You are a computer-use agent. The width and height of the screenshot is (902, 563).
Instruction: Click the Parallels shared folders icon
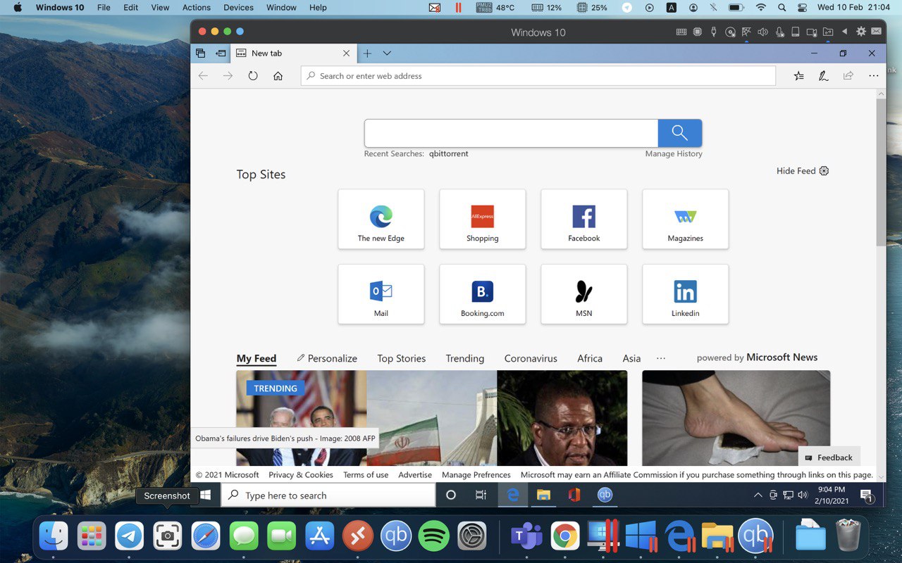(x=828, y=32)
